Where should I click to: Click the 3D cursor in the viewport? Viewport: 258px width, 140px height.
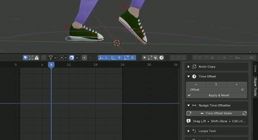pos(117,43)
